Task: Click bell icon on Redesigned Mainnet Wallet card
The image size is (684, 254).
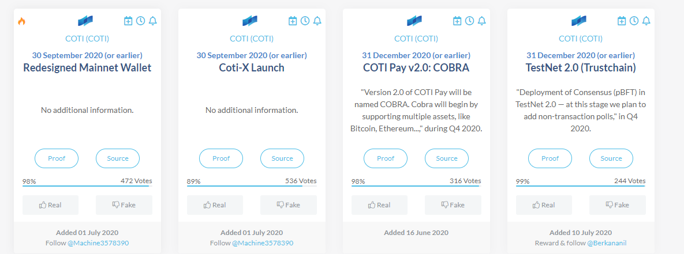Action: click(x=153, y=20)
